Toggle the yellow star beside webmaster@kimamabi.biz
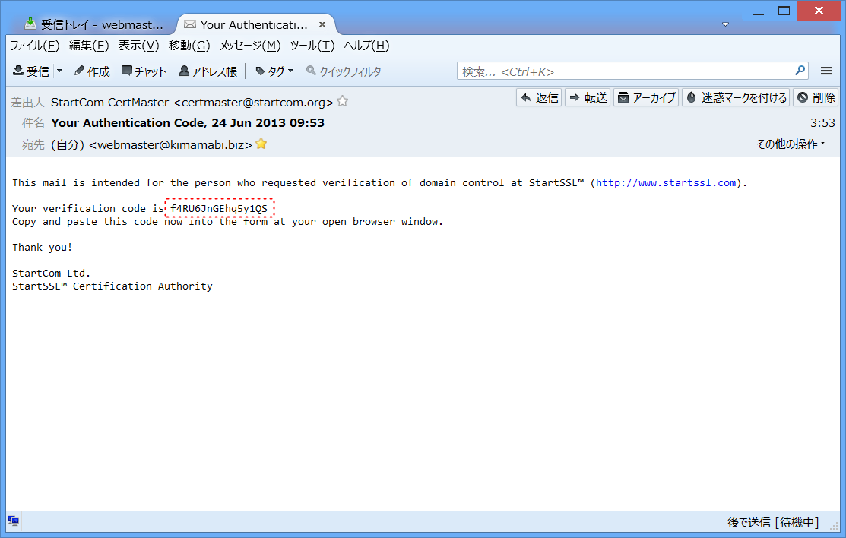The height and width of the screenshot is (538, 846). pyautogui.click(x=261, y=144)
